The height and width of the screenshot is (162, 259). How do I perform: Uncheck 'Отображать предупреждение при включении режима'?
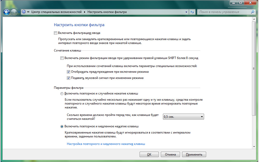68,72
